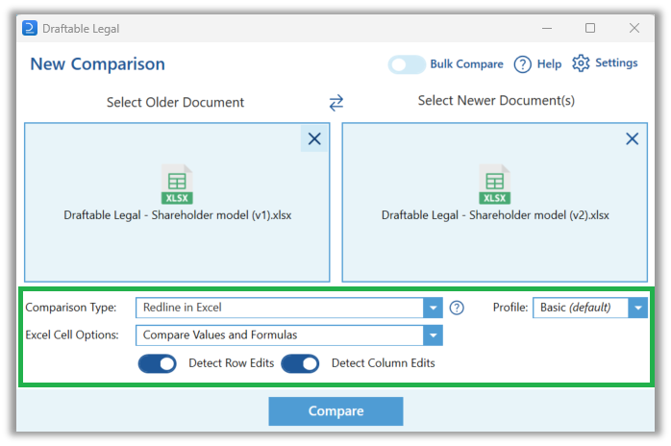Click the Draftable Legal app logo
Image resolution: width=671 pixels, height=446 pixels.
(x=30, y=28)
